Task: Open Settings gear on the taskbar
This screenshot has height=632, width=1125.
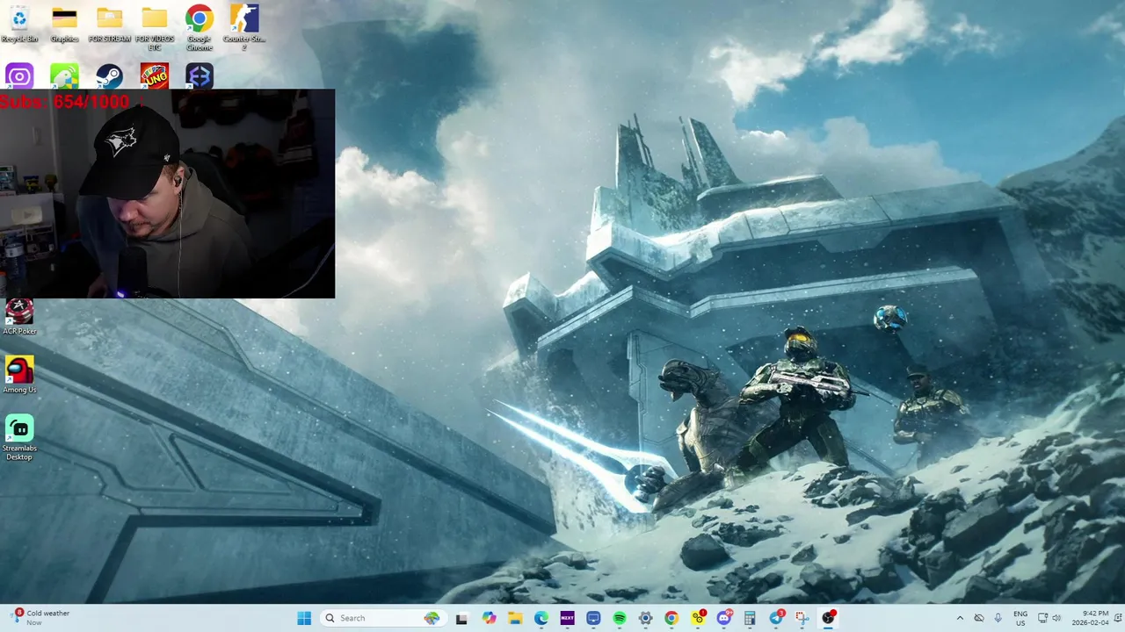Action: click(645, 618)
